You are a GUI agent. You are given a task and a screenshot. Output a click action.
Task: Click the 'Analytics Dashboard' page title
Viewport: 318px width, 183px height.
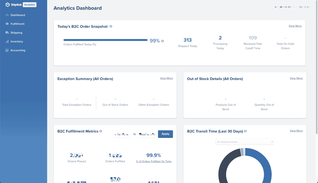(x=78, y=8)
